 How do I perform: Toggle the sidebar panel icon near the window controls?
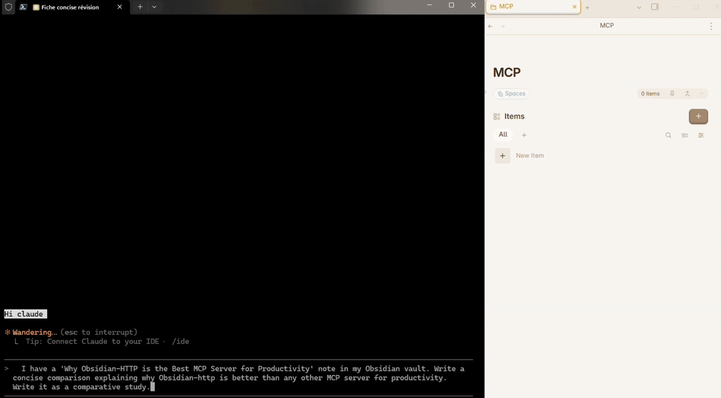tap(655, 6)
